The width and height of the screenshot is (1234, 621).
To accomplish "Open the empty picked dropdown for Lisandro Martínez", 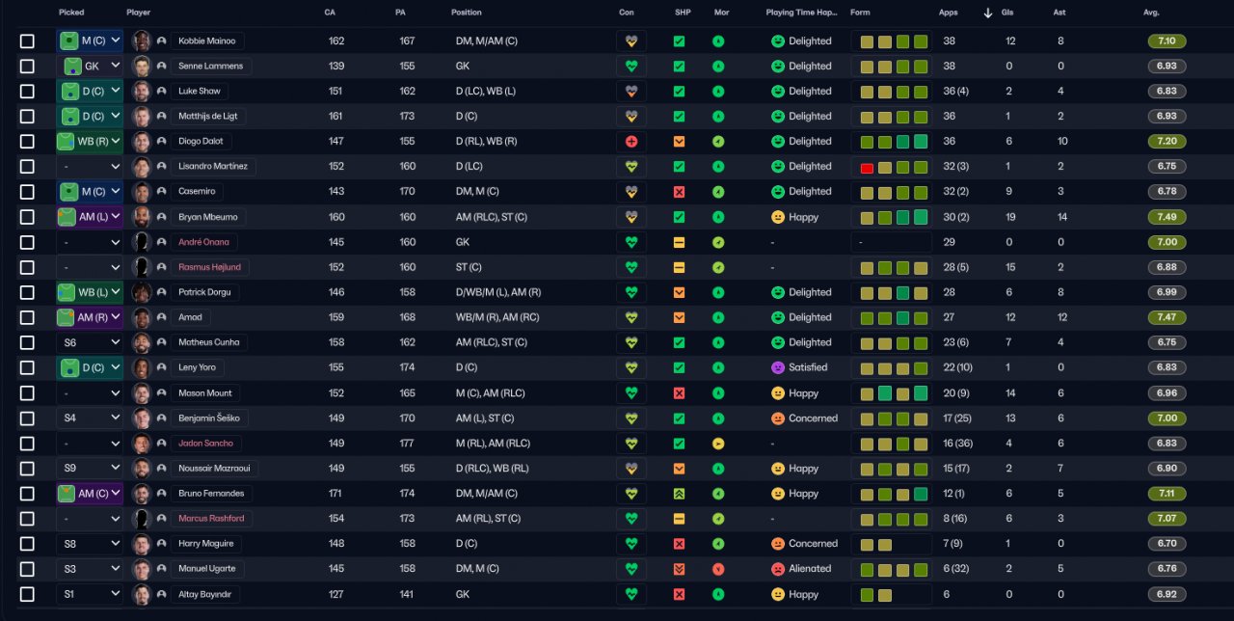I will (90, 167).
